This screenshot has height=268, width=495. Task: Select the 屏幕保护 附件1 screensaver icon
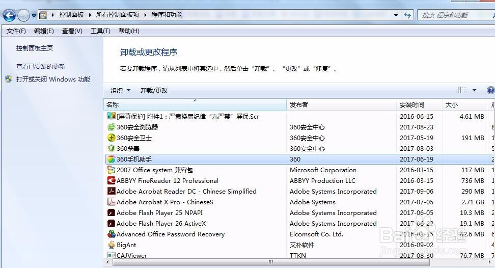[x=111, y=116]
